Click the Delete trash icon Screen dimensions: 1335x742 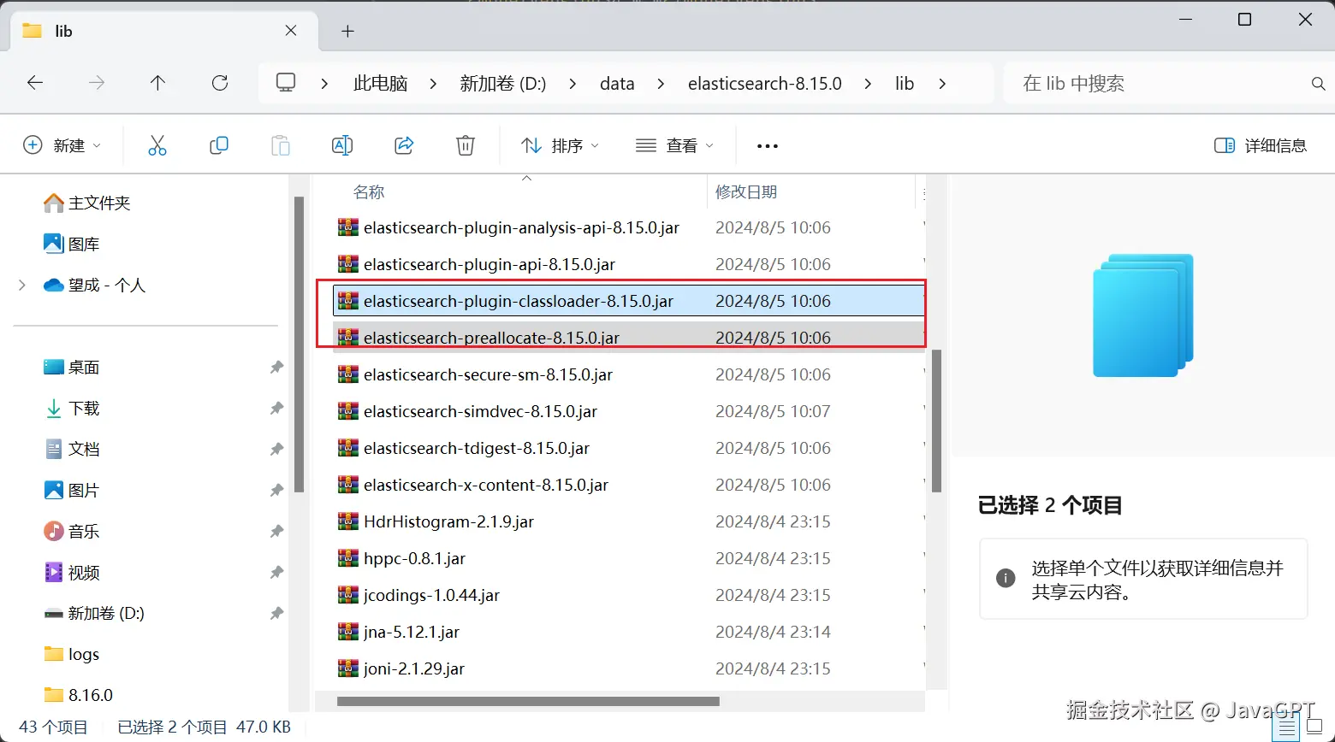click(x=466, y=145)
